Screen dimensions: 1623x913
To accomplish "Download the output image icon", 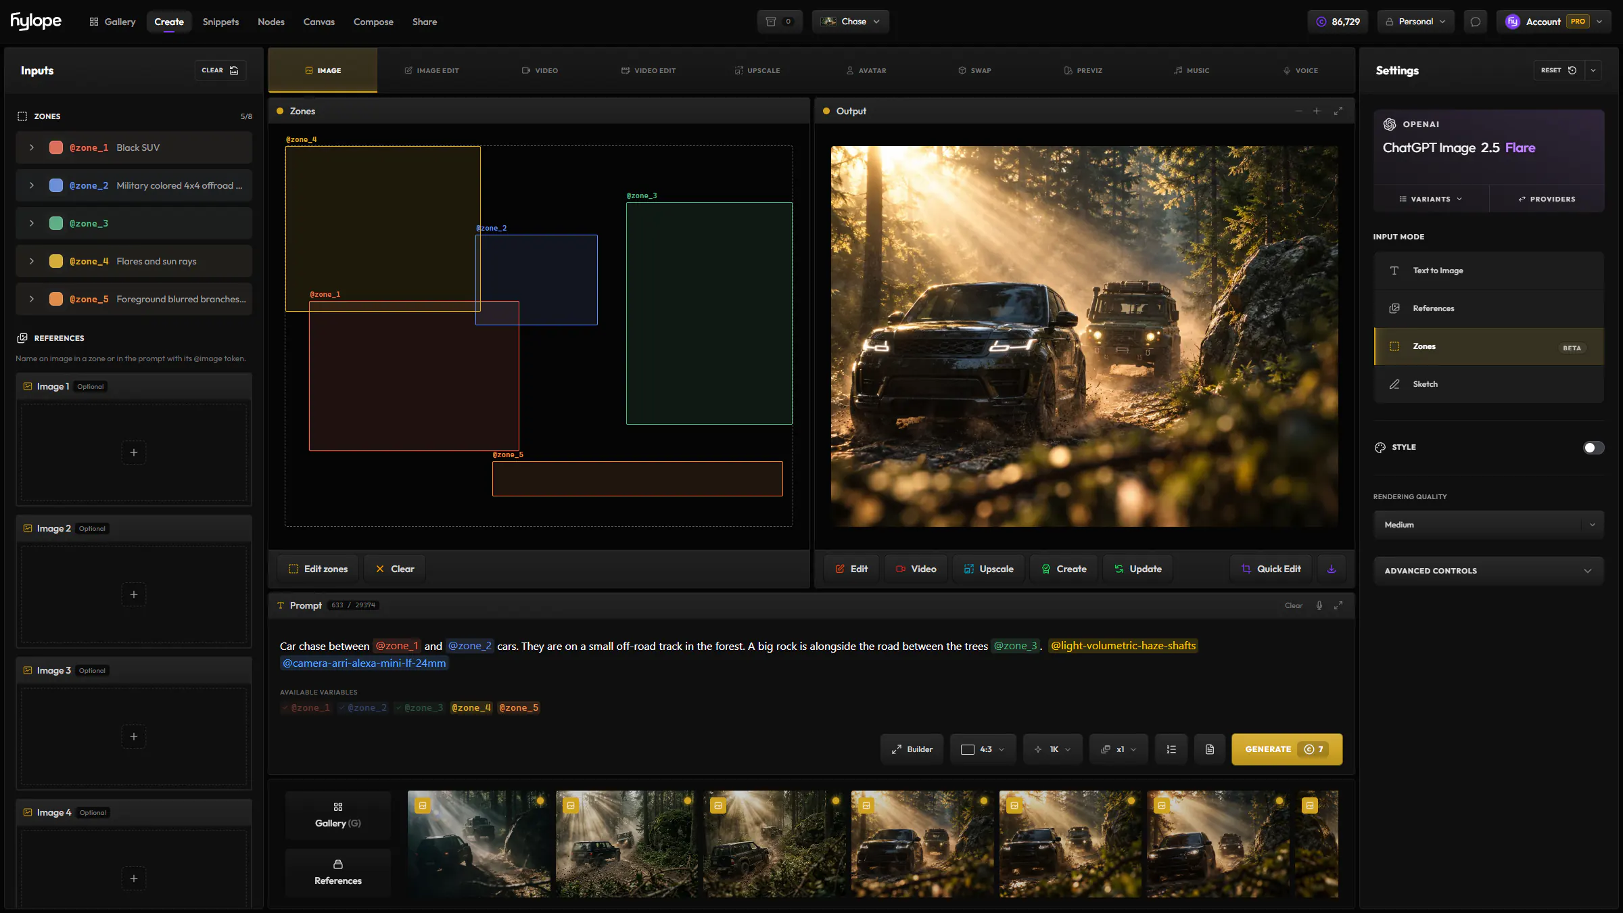I will pos(1331,569).
